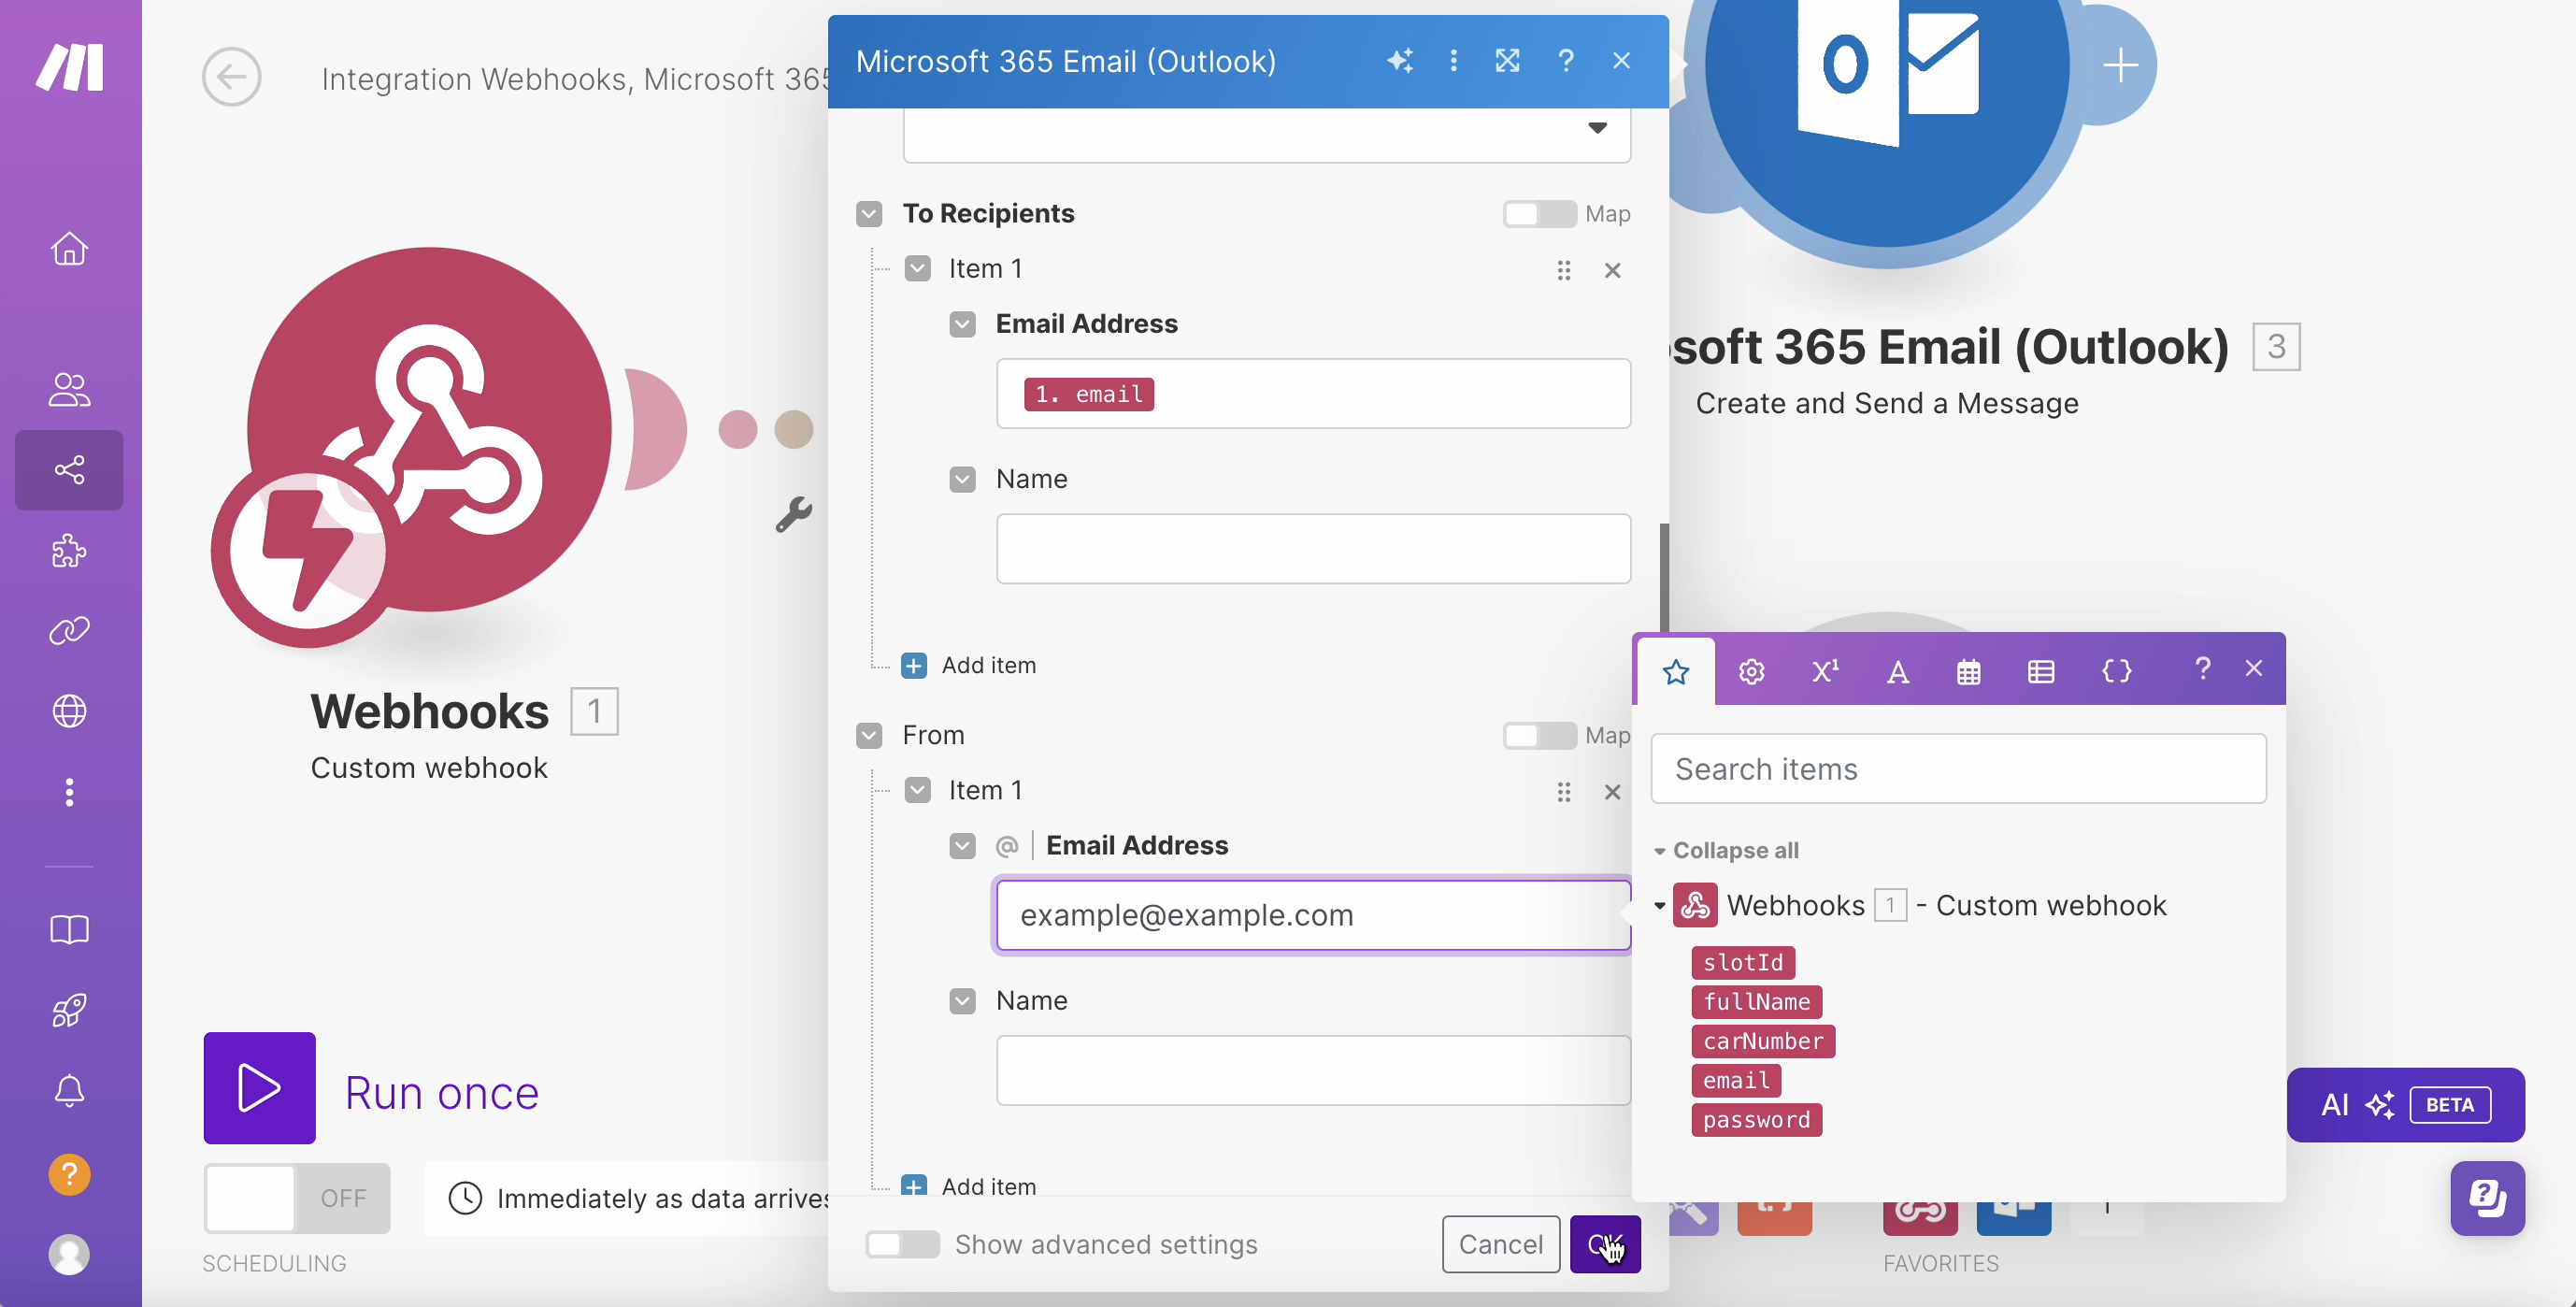Open help in Outlook dialog header
Screen dimensions: 2576x1307
pos(1566,61)
